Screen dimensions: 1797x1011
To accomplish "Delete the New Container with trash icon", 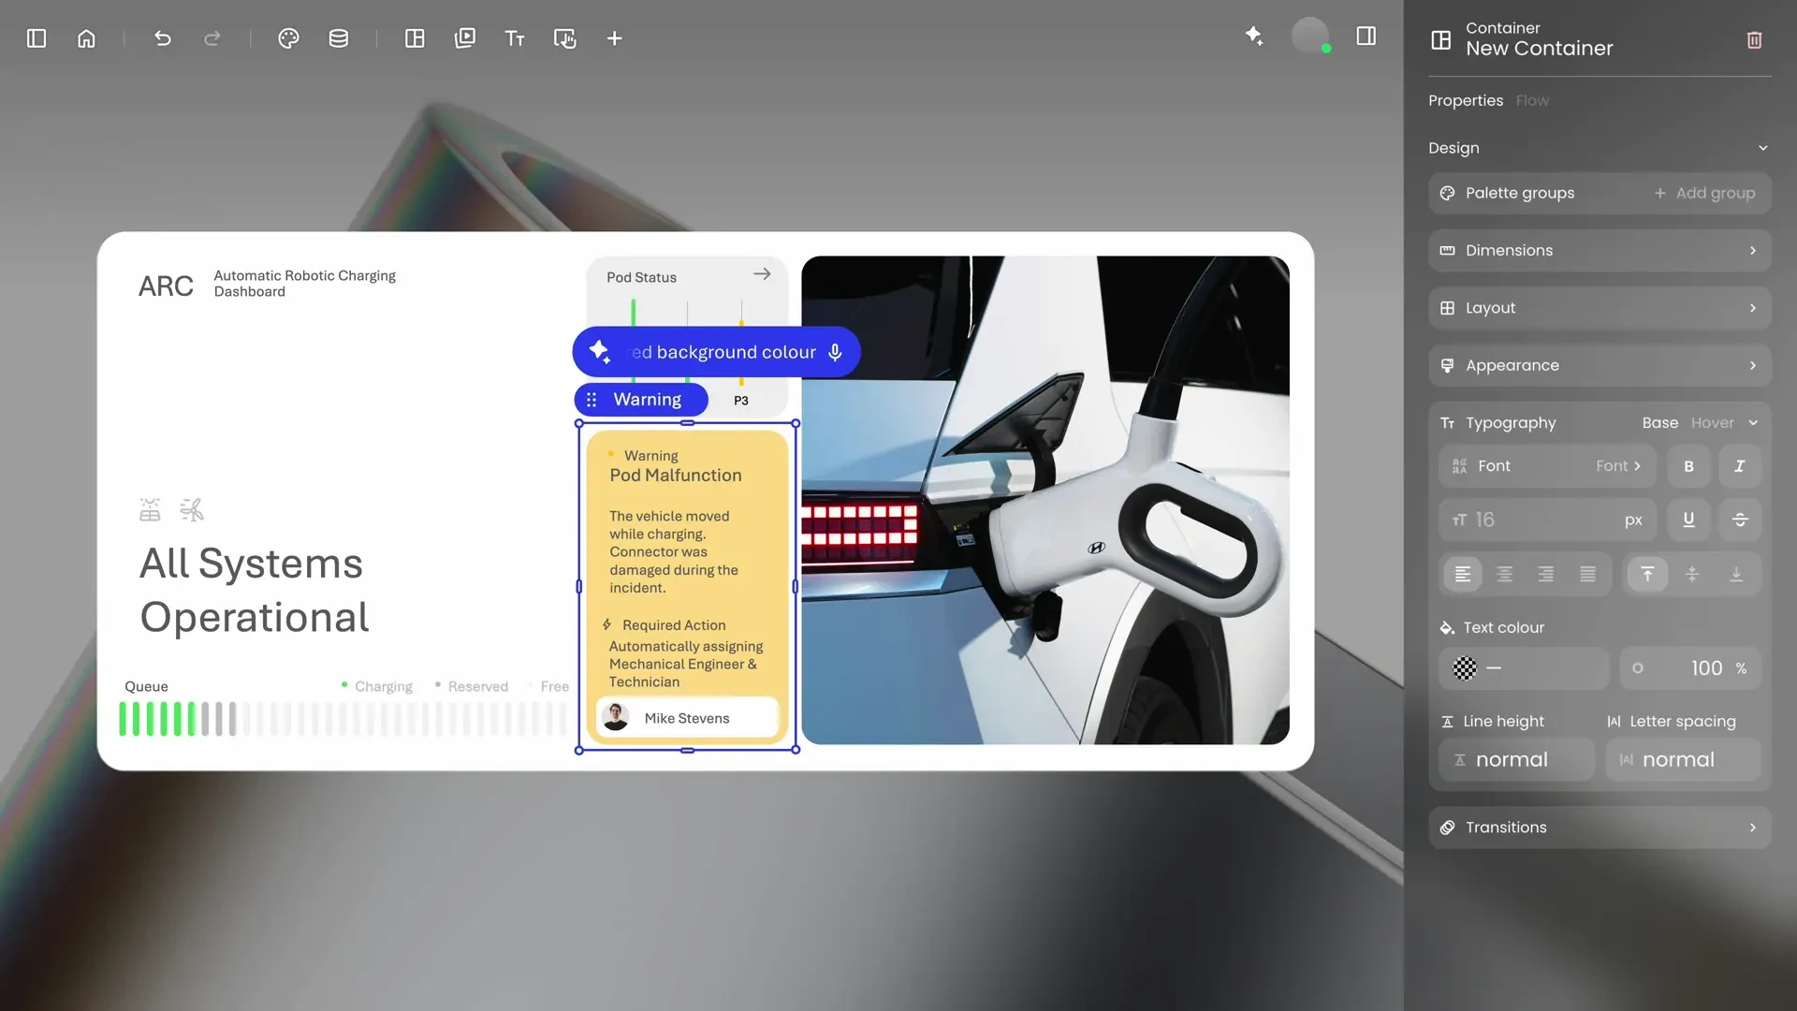I will point(1755,39).
